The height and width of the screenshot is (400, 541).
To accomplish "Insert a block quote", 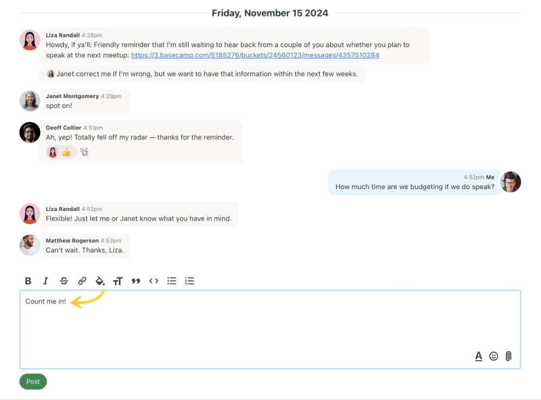I will (x=136, y=281).
